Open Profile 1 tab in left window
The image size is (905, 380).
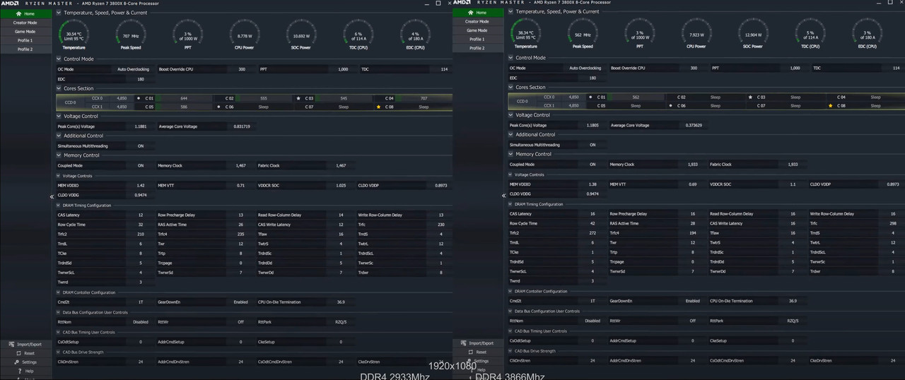25,40
